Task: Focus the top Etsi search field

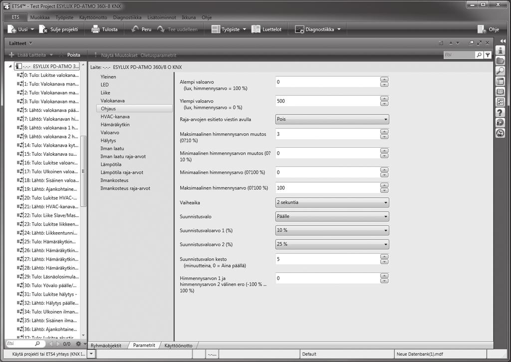Action: (459, 55)
